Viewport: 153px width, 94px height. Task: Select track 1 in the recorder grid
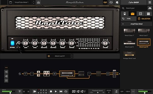click(x=39, y=90)
